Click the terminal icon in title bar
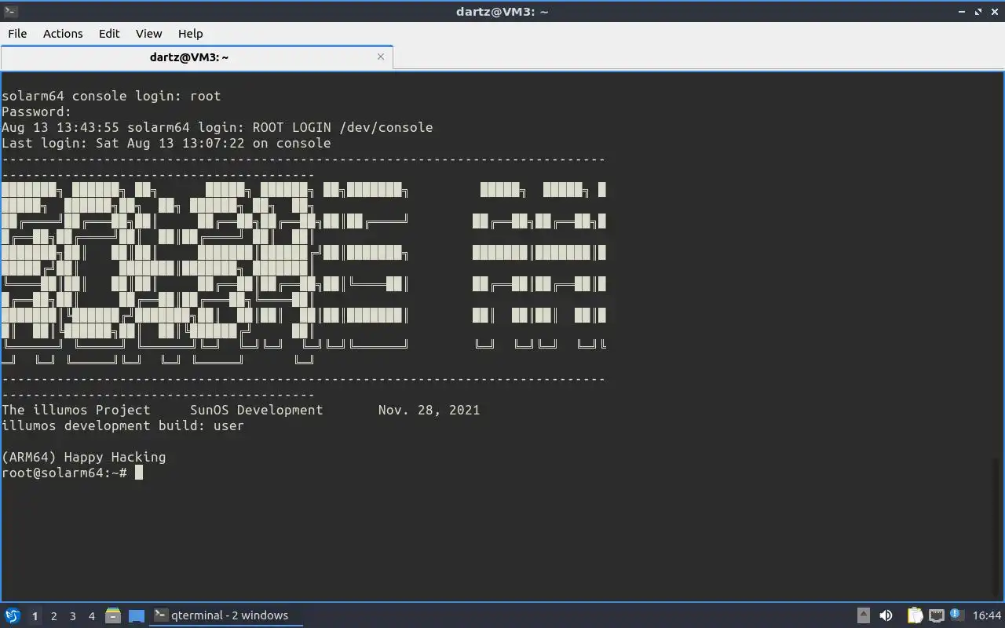This screenshot has width=1005, height=628. pos(10,11)
